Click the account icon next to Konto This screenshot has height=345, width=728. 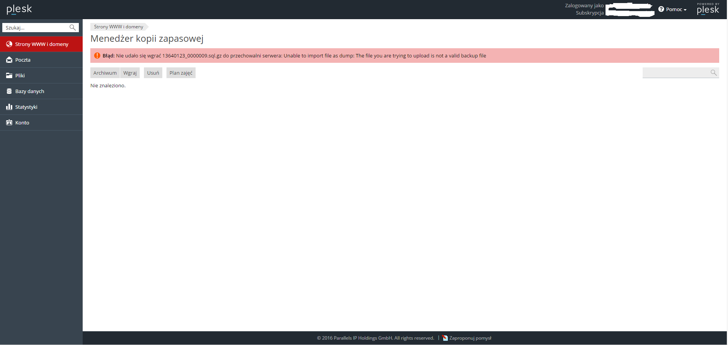pos(9,123)
